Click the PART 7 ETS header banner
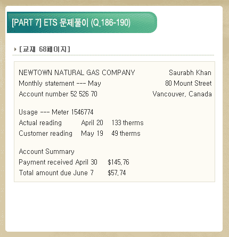This screenshot has width=229, height=237. [x=82, y=22]
